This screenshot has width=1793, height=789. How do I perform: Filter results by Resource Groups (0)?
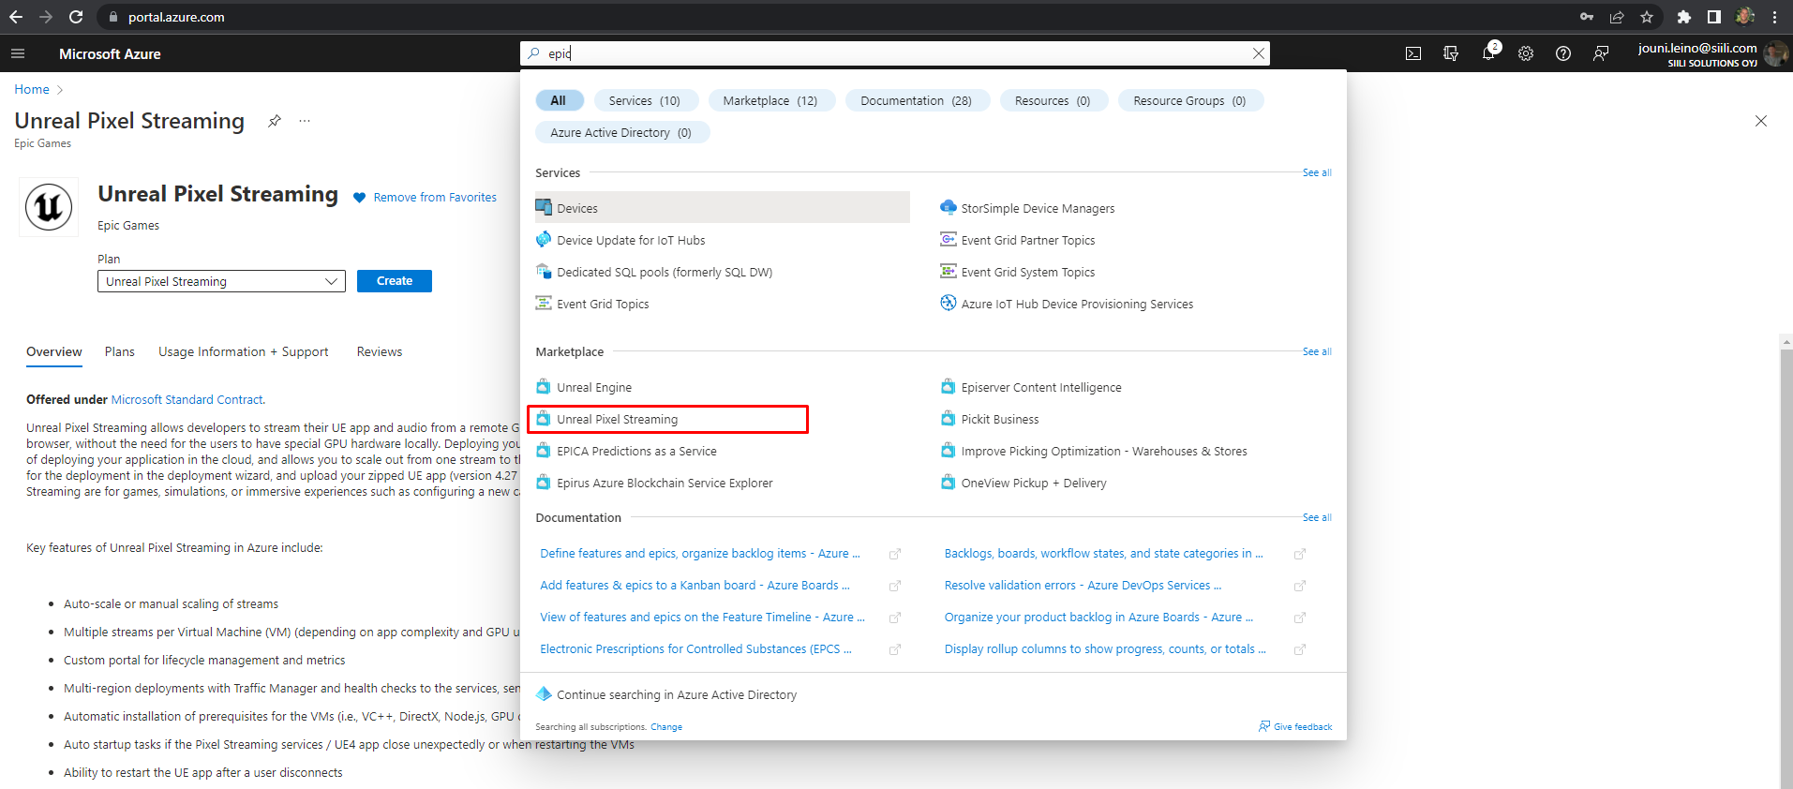click(x=1189, y=100)
